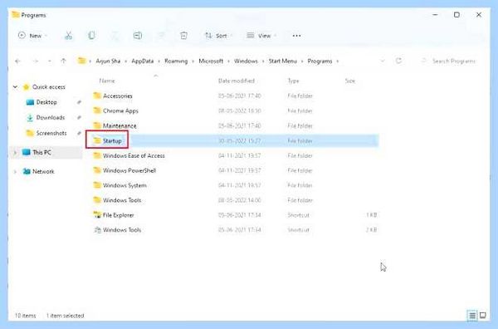Sort by Size column header
The image size is (498, 329).
(349, 81)
